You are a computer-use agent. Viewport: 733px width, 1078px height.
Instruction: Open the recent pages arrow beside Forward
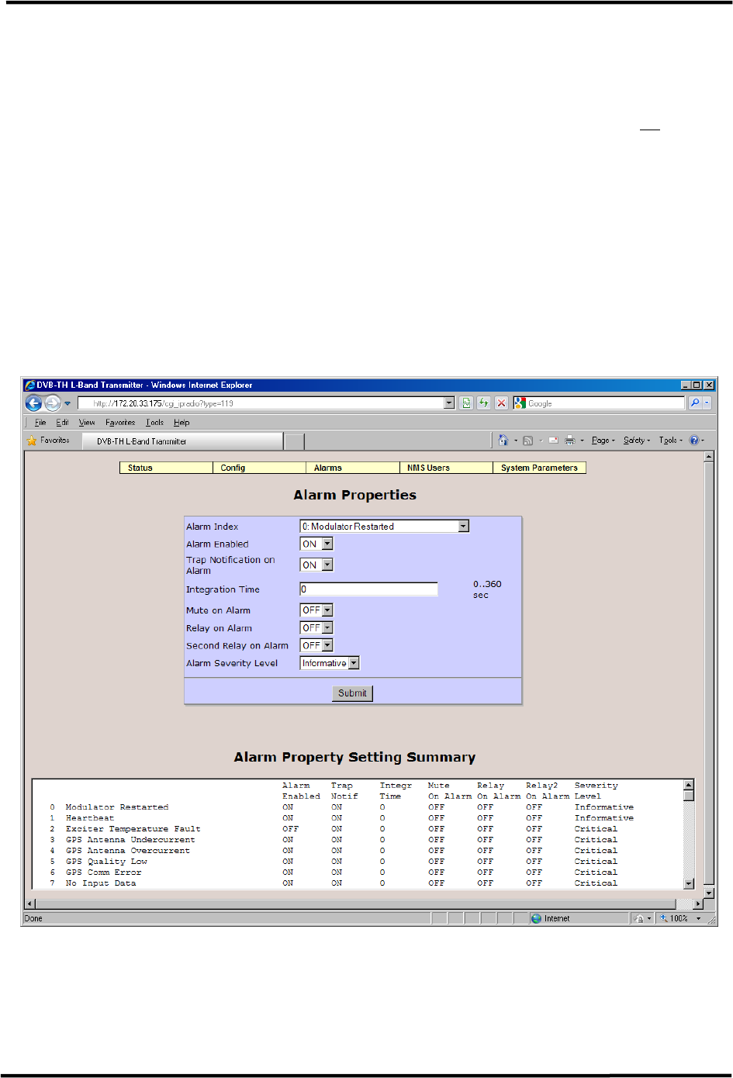pyautogui.click(x=67, y=403)
